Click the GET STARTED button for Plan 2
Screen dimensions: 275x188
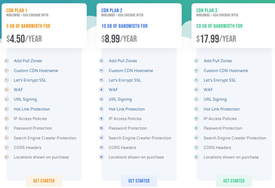(139, 181)
